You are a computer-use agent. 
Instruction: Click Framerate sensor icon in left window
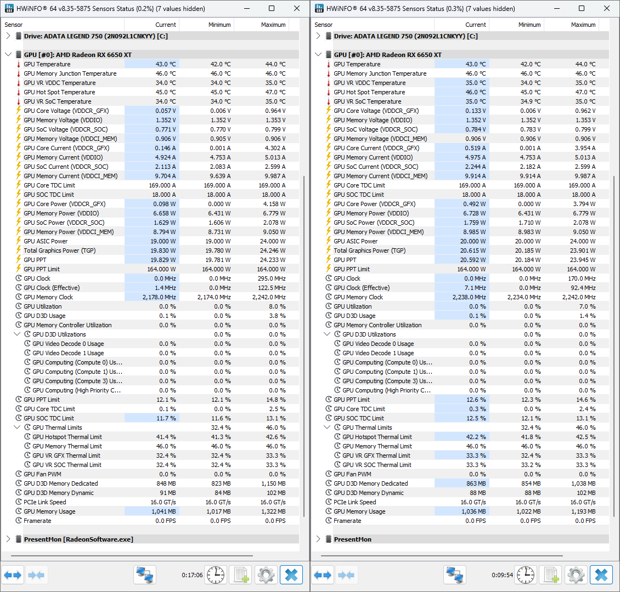18,521
